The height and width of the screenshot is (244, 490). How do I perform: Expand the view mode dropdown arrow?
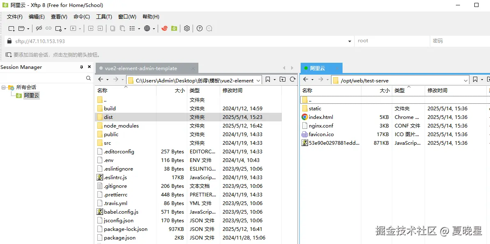click(x=139, y=29)
